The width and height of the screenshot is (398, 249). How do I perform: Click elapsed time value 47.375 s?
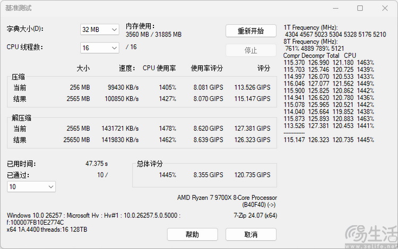[97, 163]
